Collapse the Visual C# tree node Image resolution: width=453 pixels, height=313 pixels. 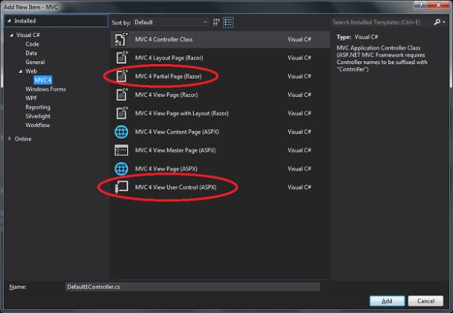[x=11, y=35]
